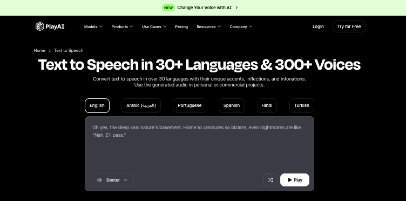Choose the Turkish language tab
The width and height of the screenshot is (406, 201).
pos(302,106)
